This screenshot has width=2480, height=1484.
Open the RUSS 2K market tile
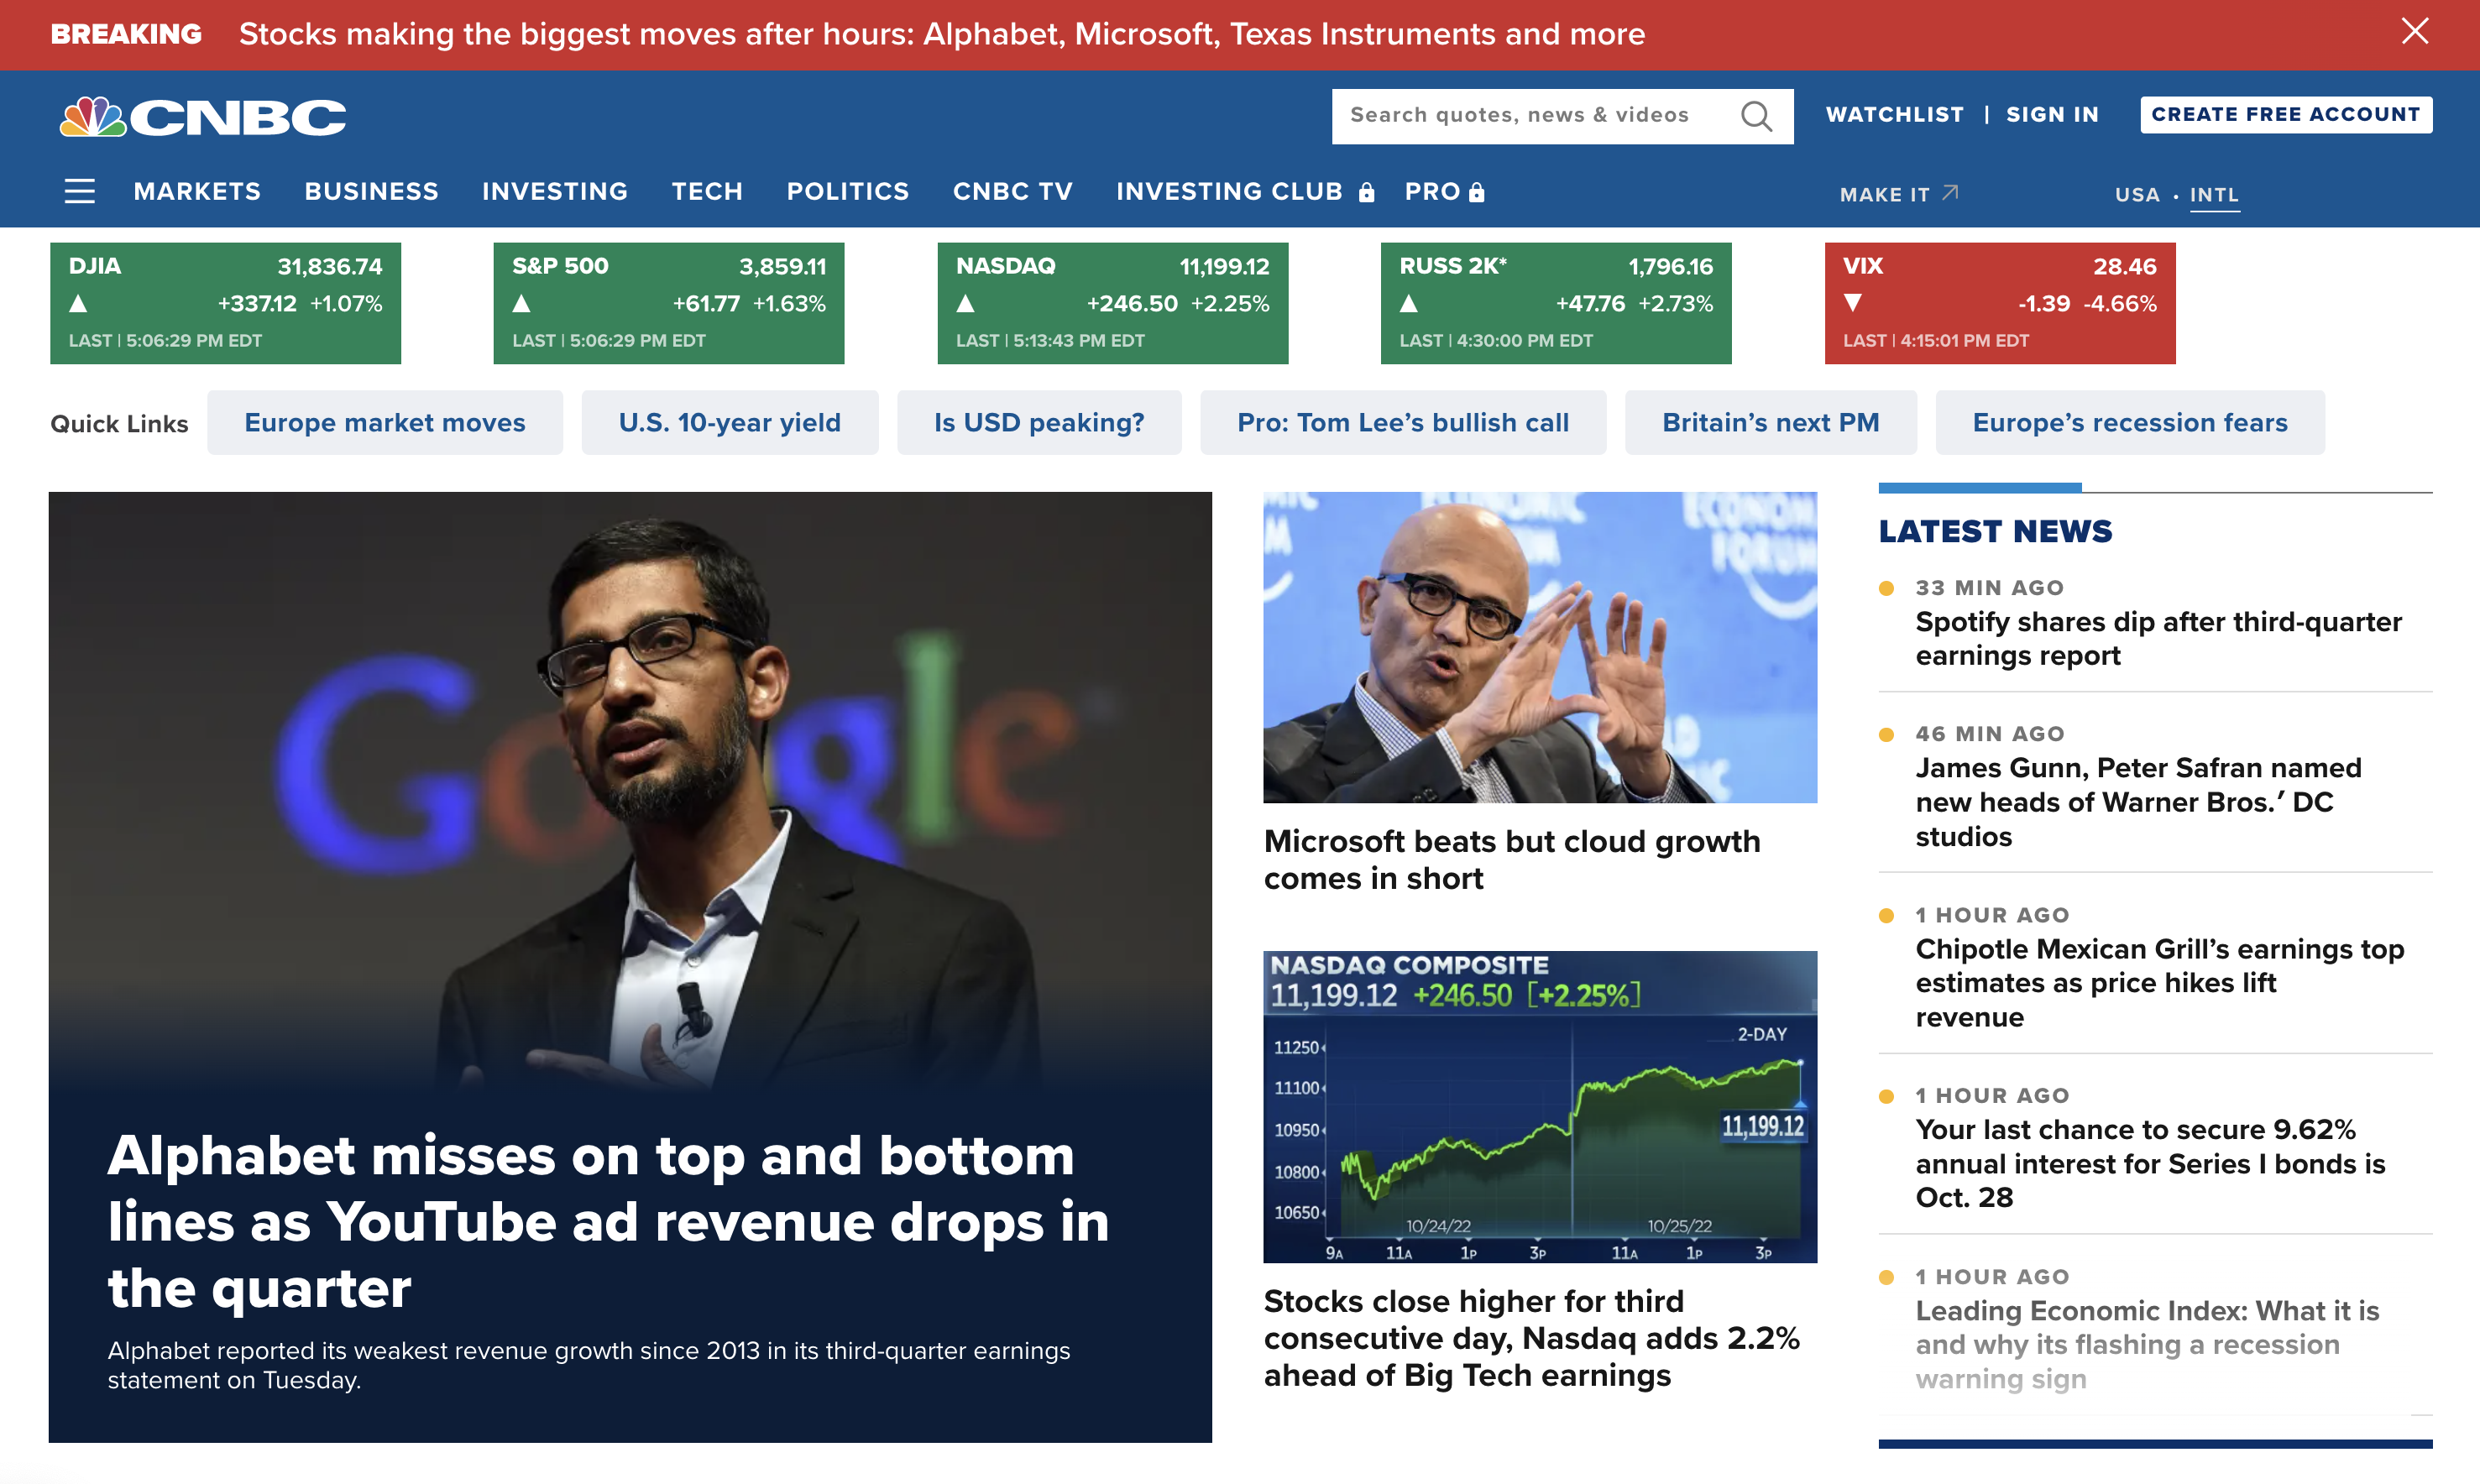pos(1556,303)
